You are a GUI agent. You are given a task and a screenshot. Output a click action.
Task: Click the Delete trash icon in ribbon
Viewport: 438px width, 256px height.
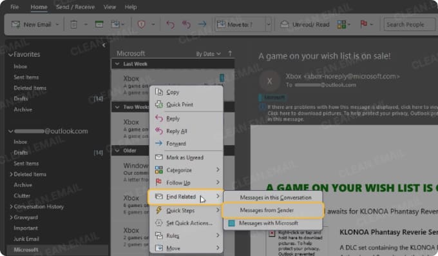(x=73, y=25)
